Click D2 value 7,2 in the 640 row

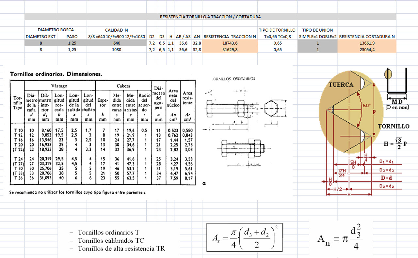coord(152,43)
